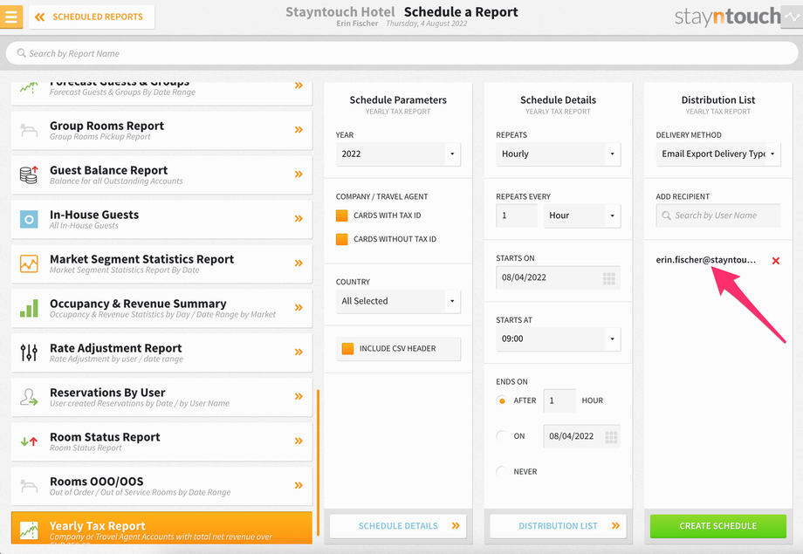Viewport: 803px width, 554px height.
Task: Open Room Status Report chevron arrow
Action: 299,441
